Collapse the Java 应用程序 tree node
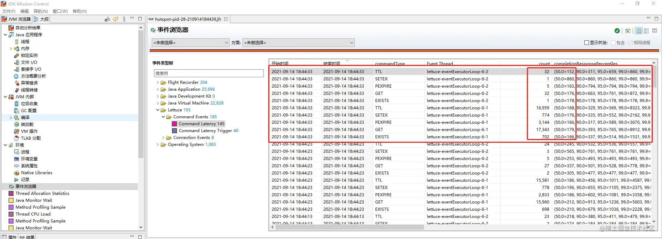 pos(5,34)
